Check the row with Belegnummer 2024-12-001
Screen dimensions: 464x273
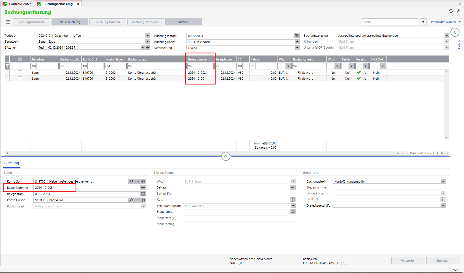20,79
